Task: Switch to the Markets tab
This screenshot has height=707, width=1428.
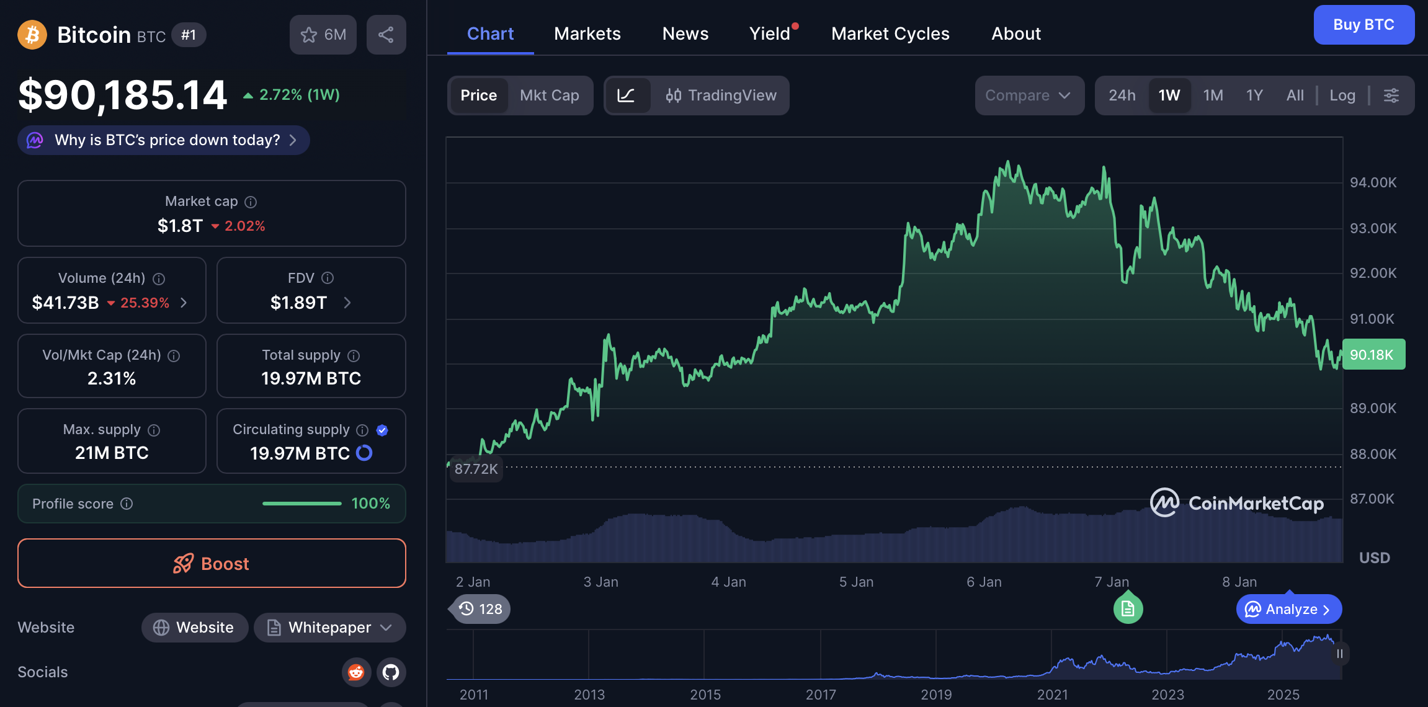Action: 587,33
